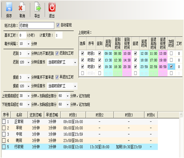This screenshot has height=158, width=184.
Task: Open the 上班提前超过 30 minutes dropdown
Action: 29,96
